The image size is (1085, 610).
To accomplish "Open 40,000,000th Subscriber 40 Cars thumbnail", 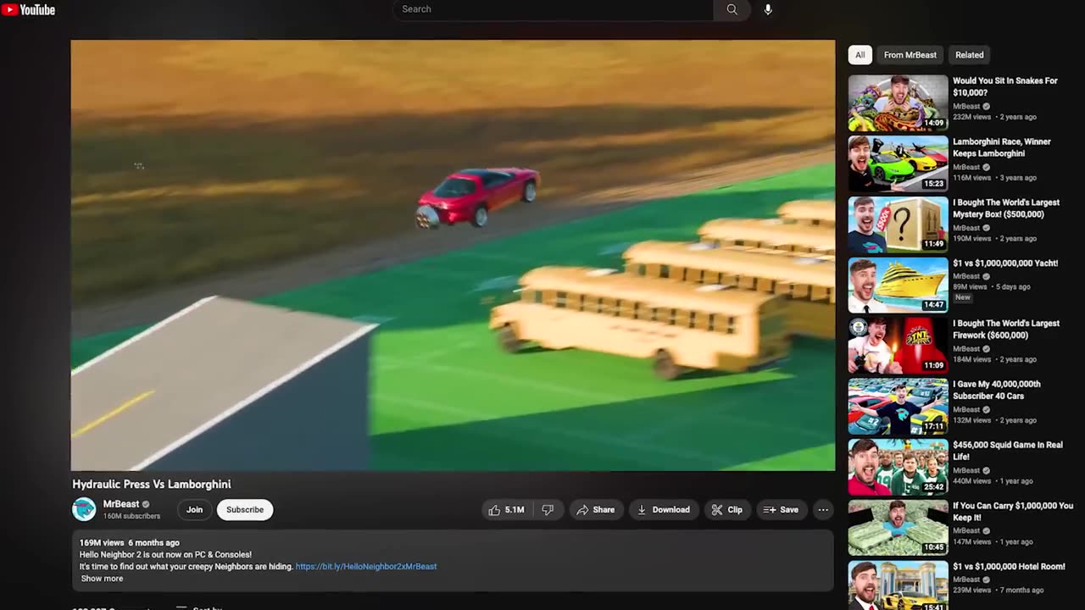I will tap(899, 407).
